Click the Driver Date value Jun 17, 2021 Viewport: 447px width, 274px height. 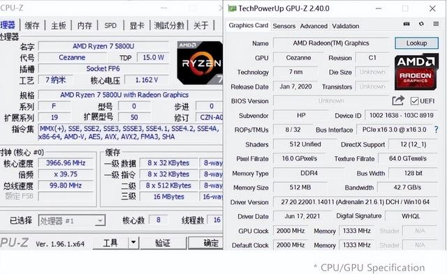click(x=302, y=216)
